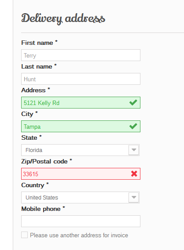
Task: Click into the Address field with 5121 Kelly Rd
Action: [x=81, y=102]
